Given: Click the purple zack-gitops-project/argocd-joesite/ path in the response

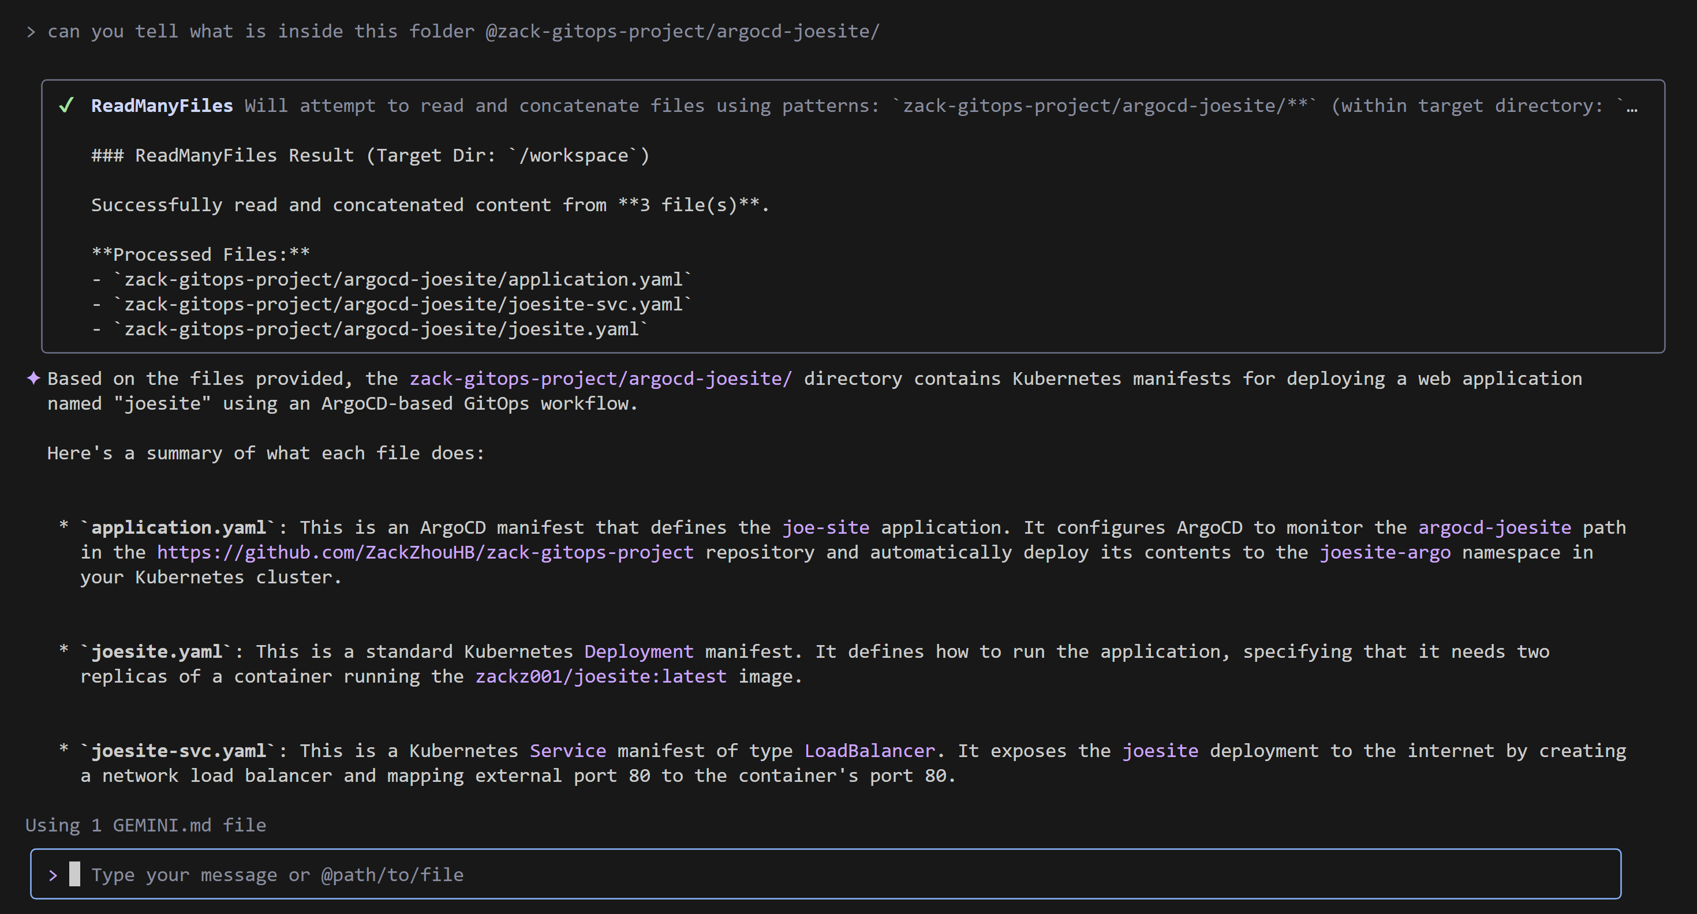Looking at the screenshot, I should click(x=600, y=379).
